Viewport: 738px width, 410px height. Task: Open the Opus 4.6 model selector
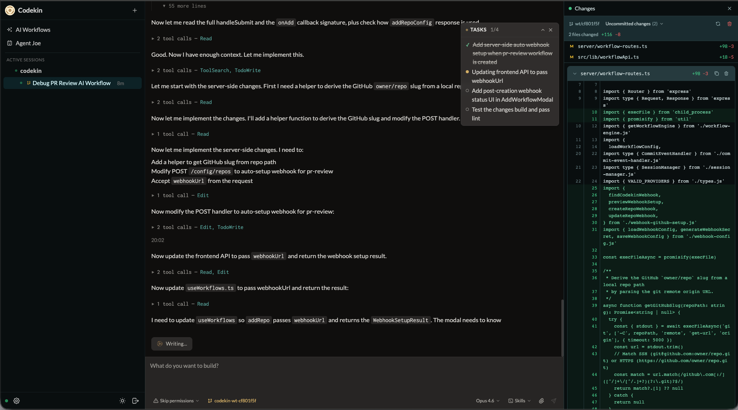487,401
